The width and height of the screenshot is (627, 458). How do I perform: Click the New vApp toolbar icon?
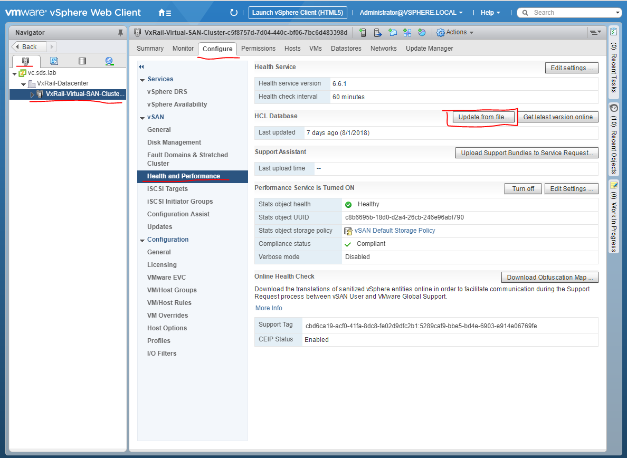[x=407, y=33]
